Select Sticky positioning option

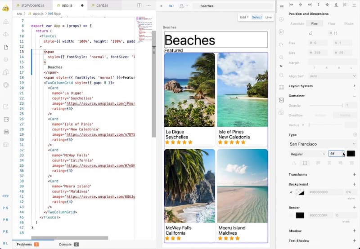coord(349,24)
